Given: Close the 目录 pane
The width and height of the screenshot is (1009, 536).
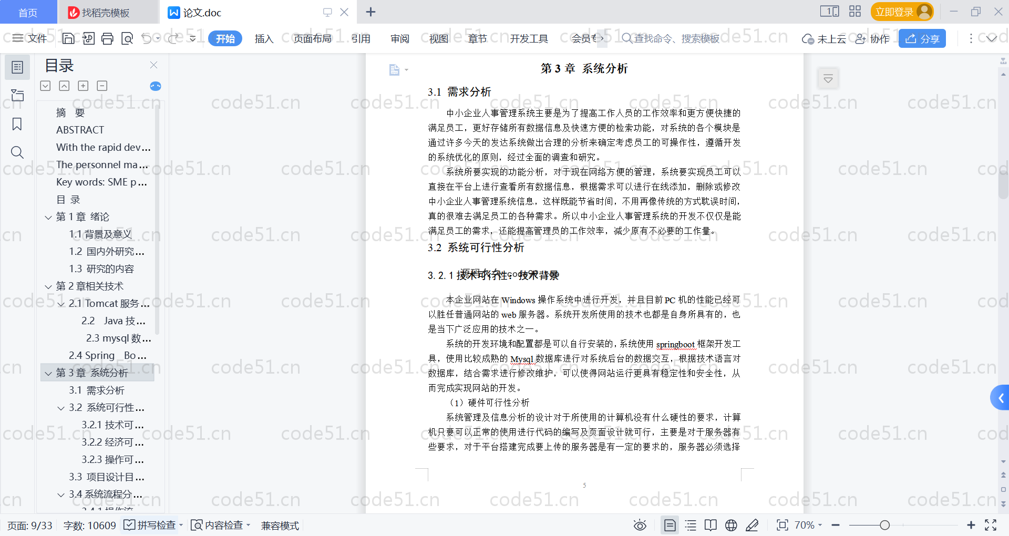Looking at the screenshot, I should pyautogui.click(x=153, y=65).
